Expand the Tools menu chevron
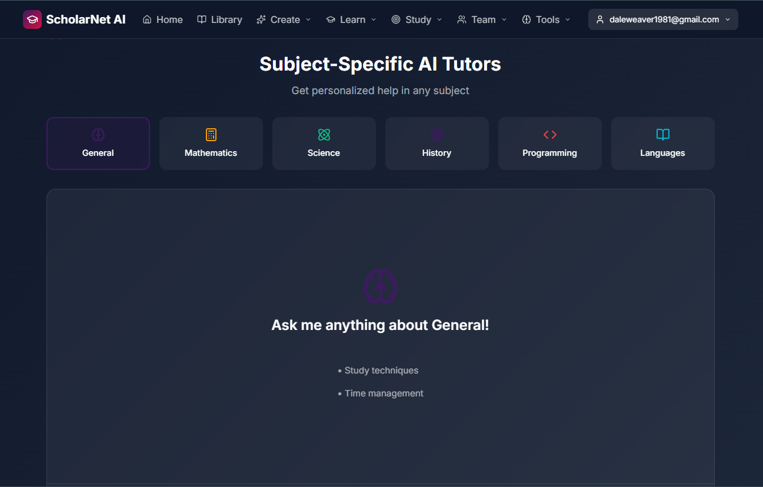 coord(568,19)
